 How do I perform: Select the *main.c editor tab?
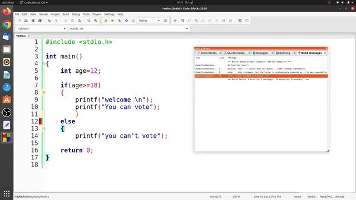point(21,36)
